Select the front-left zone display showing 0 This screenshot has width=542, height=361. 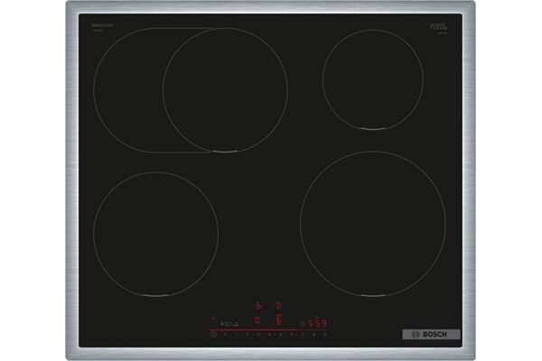click(257, 321)
